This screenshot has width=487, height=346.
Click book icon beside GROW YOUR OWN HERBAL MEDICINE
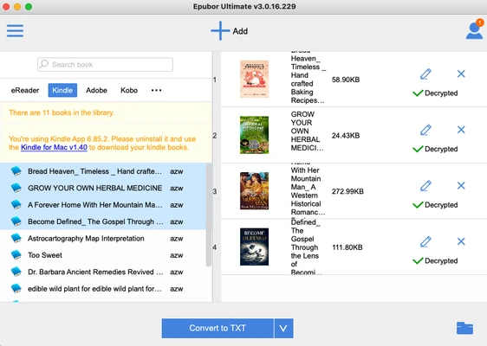(x=16, y=188)
